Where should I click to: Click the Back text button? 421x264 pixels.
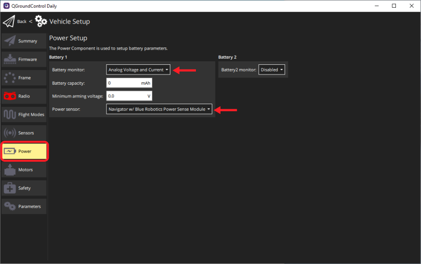click(x=21, y=21)
